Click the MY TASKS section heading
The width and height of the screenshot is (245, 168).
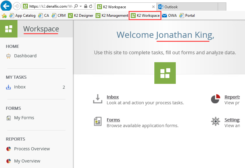[x=16, y=77]
